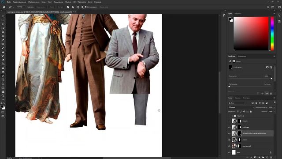Select the Clone Stamp tool

pos(3,52)
